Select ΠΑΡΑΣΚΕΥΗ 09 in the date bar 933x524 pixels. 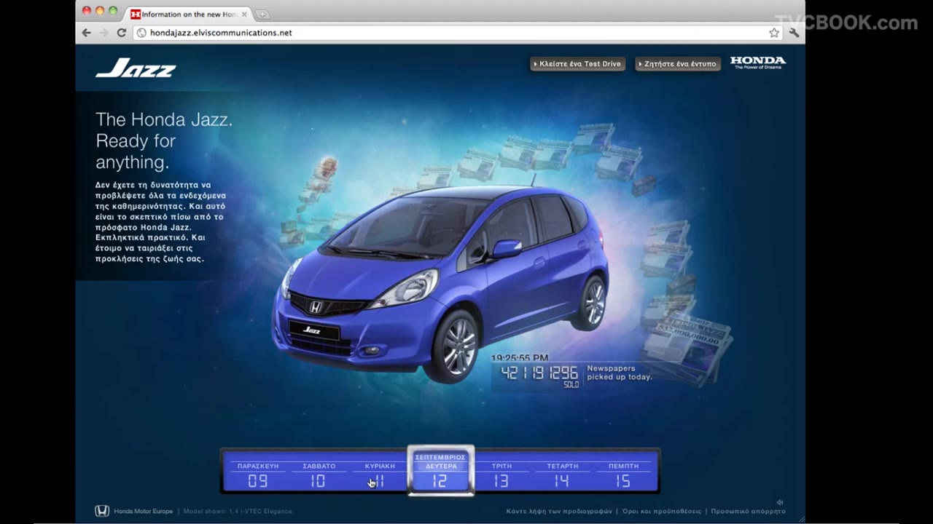click(x=258, y=475)
